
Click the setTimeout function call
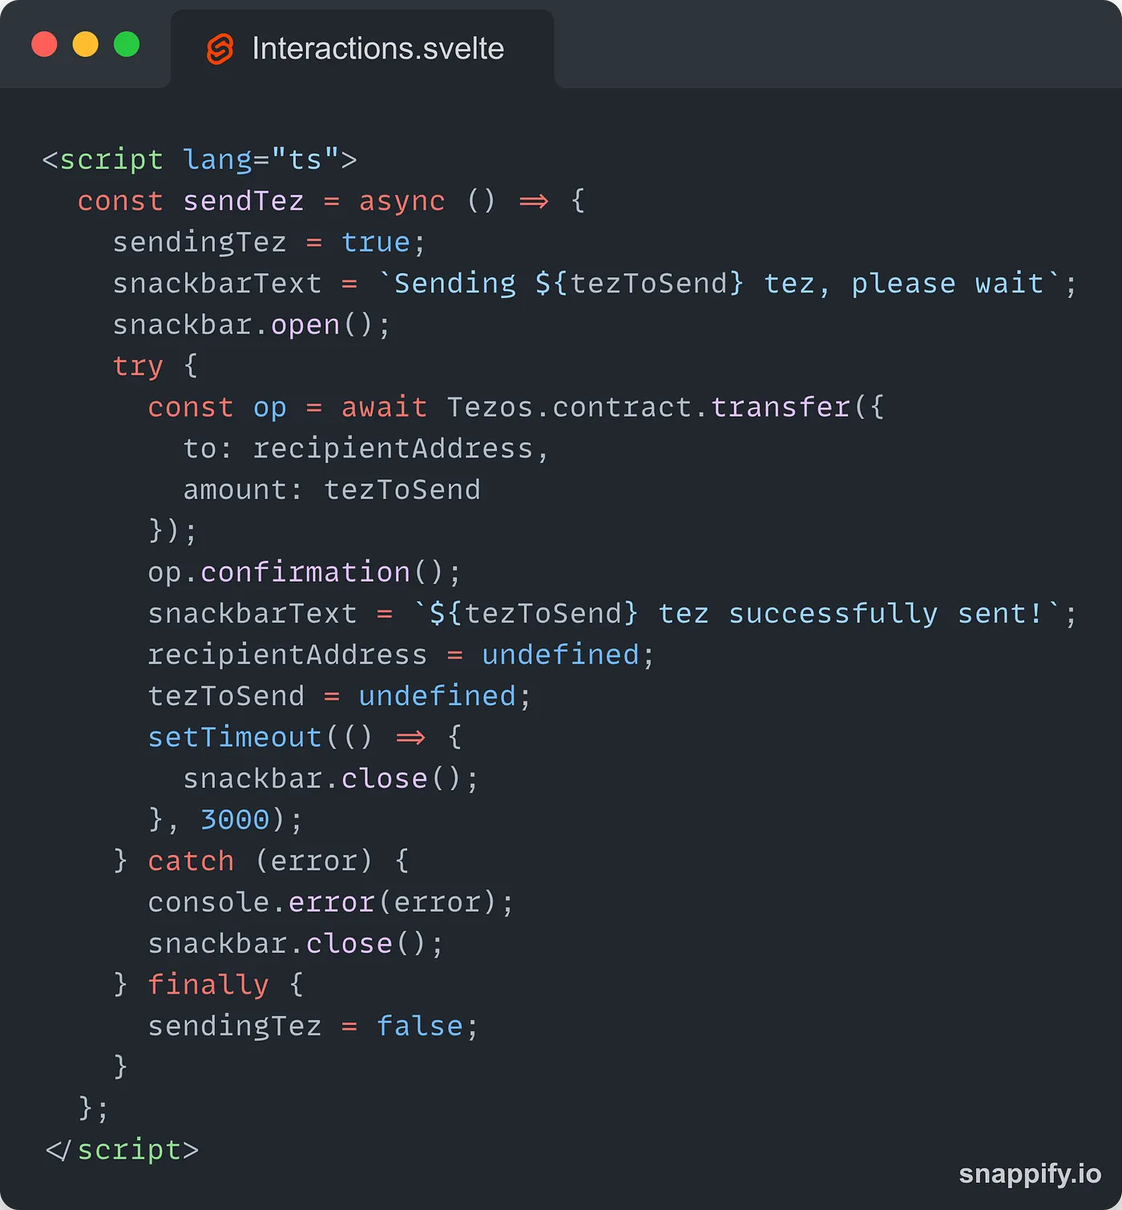[235, 737]
